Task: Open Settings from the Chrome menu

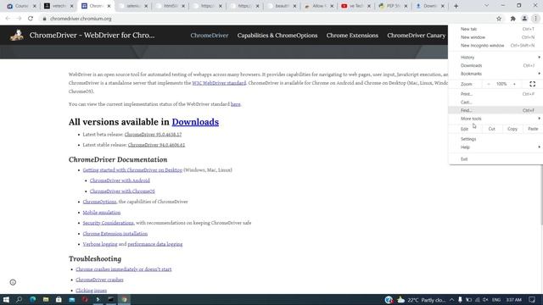Action: tap(495, 139)
